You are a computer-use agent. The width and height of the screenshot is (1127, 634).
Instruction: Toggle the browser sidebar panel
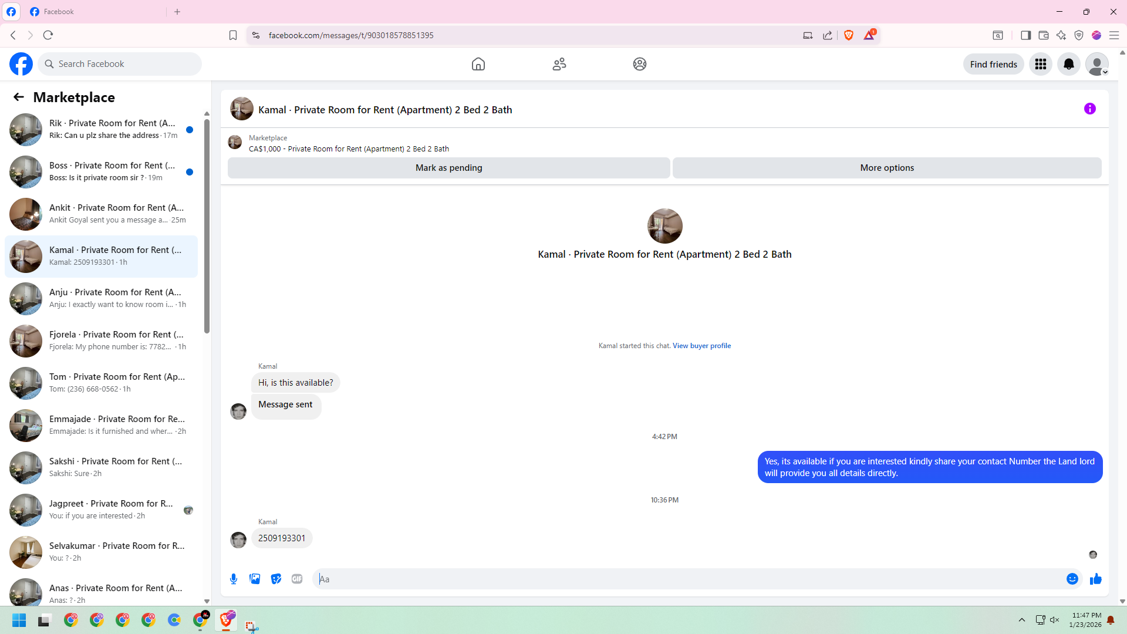pos(1025,35)
